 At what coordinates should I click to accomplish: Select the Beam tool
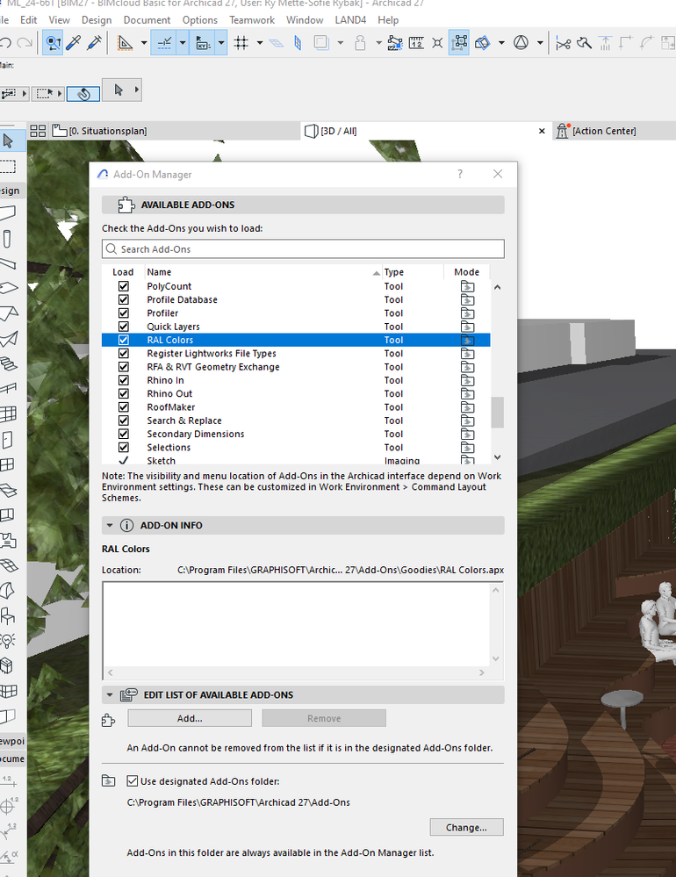[x=8, y=264]
